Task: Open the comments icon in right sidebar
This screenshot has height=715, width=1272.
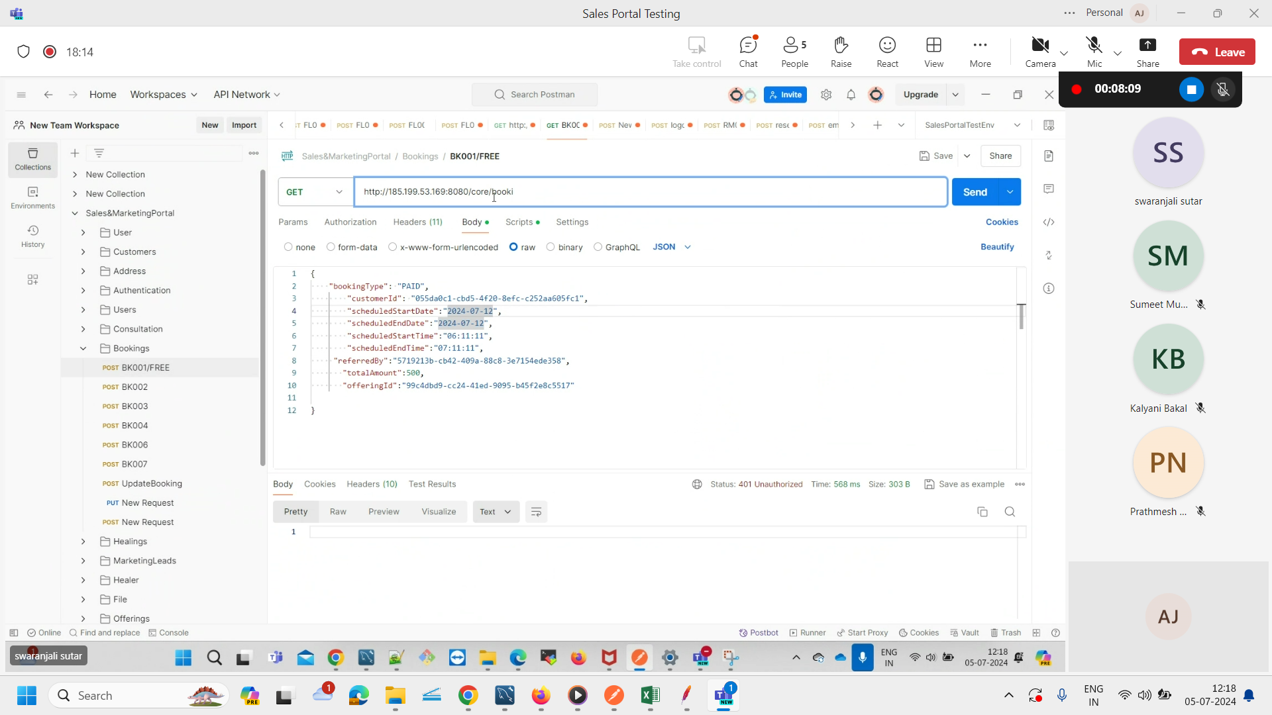Action: [x=1048, y=189]
